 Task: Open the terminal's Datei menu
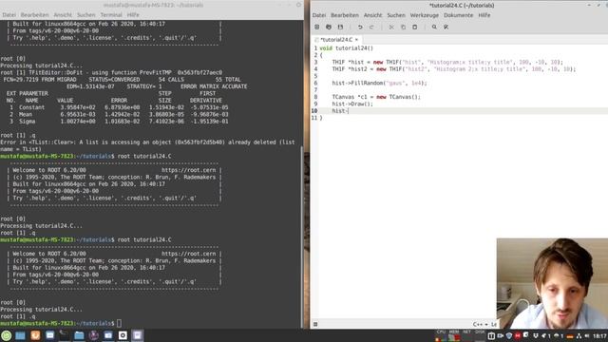[x=9, y=15]
